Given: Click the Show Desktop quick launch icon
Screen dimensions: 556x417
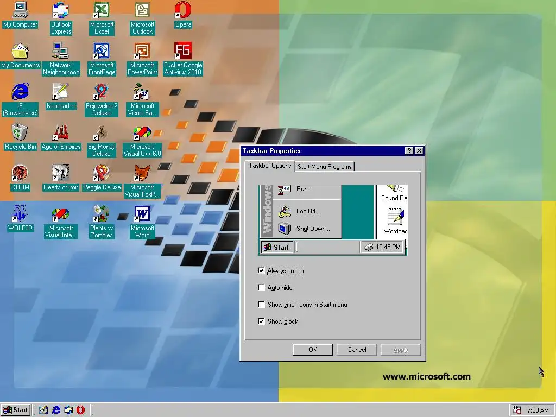Looking at the screenshot, I should [43, 410].
